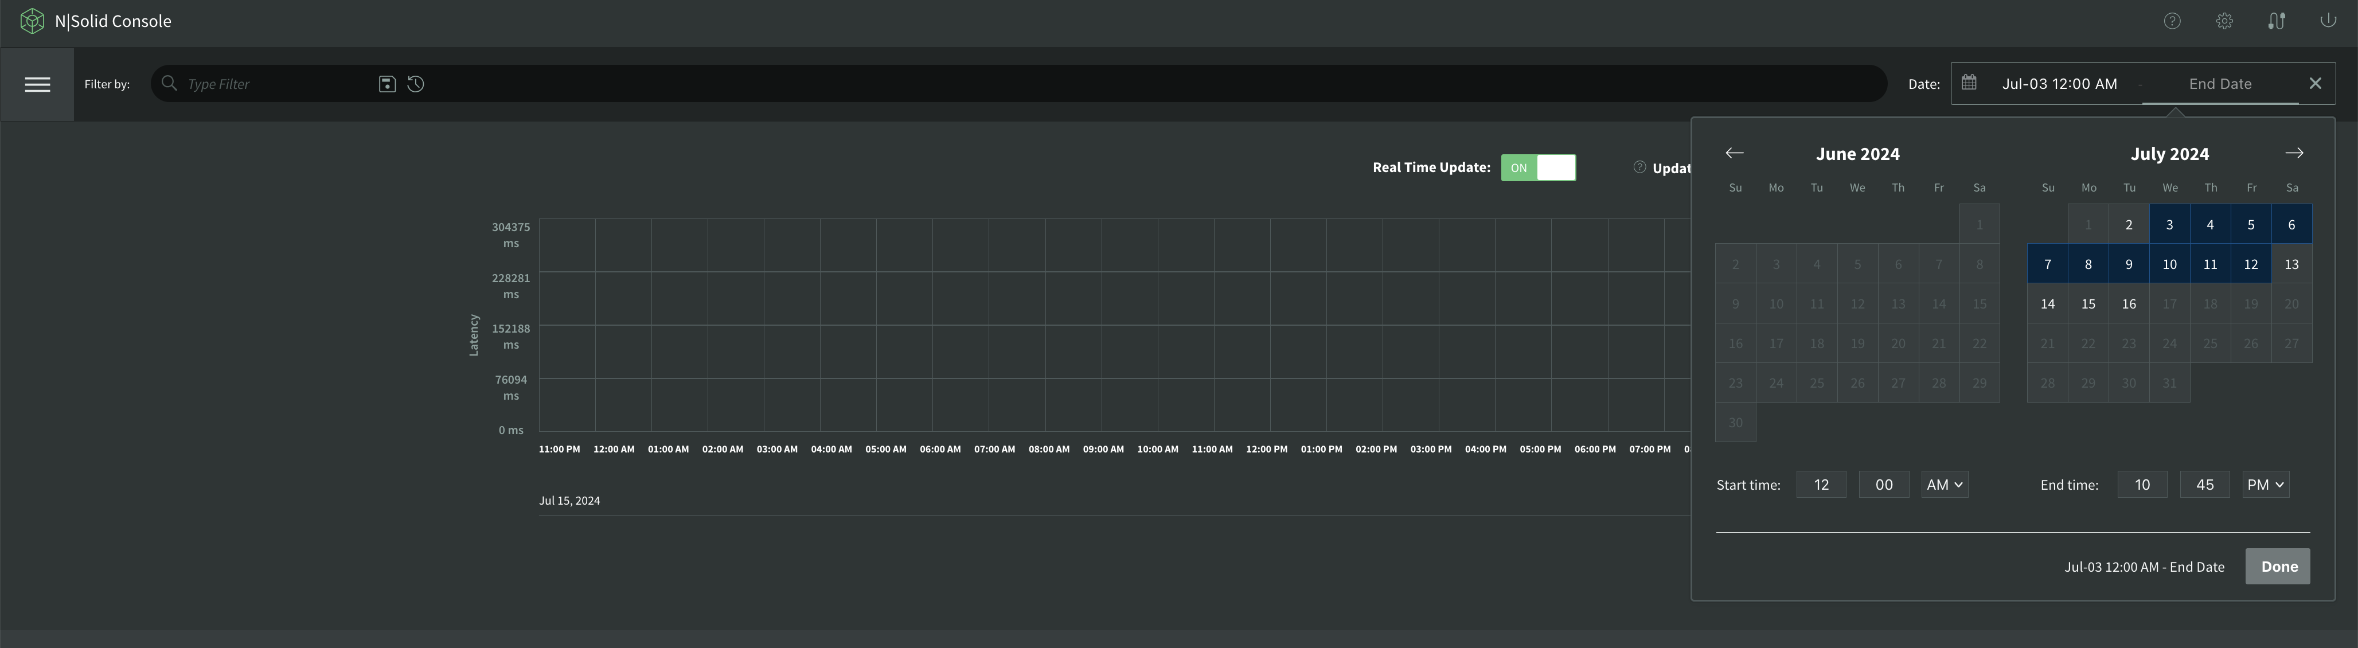Select July 12 in calendar
The width and height of the screenshot is (2358, 648).
pyautogui.click(x=2251, y=264)
